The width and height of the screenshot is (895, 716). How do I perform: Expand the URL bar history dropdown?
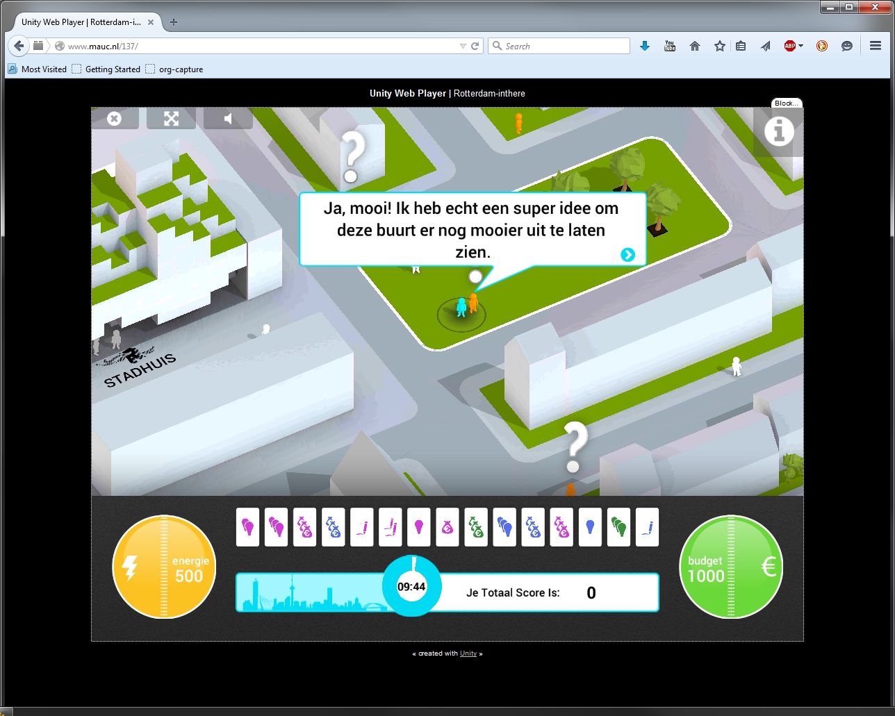point(463,47)
